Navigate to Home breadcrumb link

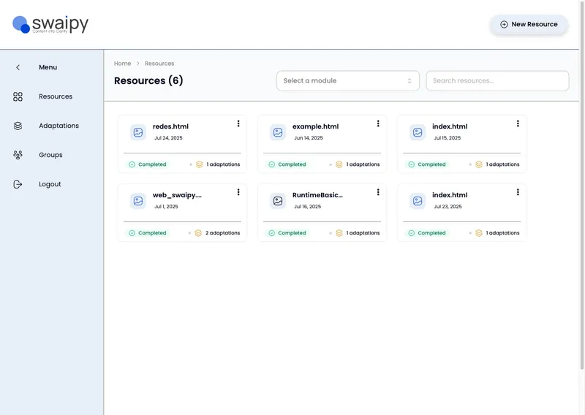pyautogui.click(x=122, y=64)
